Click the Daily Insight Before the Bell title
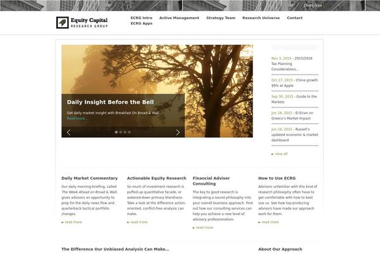The height and width of the screenshot is (253, 380). pyautogui.click(x=110, y=102)
